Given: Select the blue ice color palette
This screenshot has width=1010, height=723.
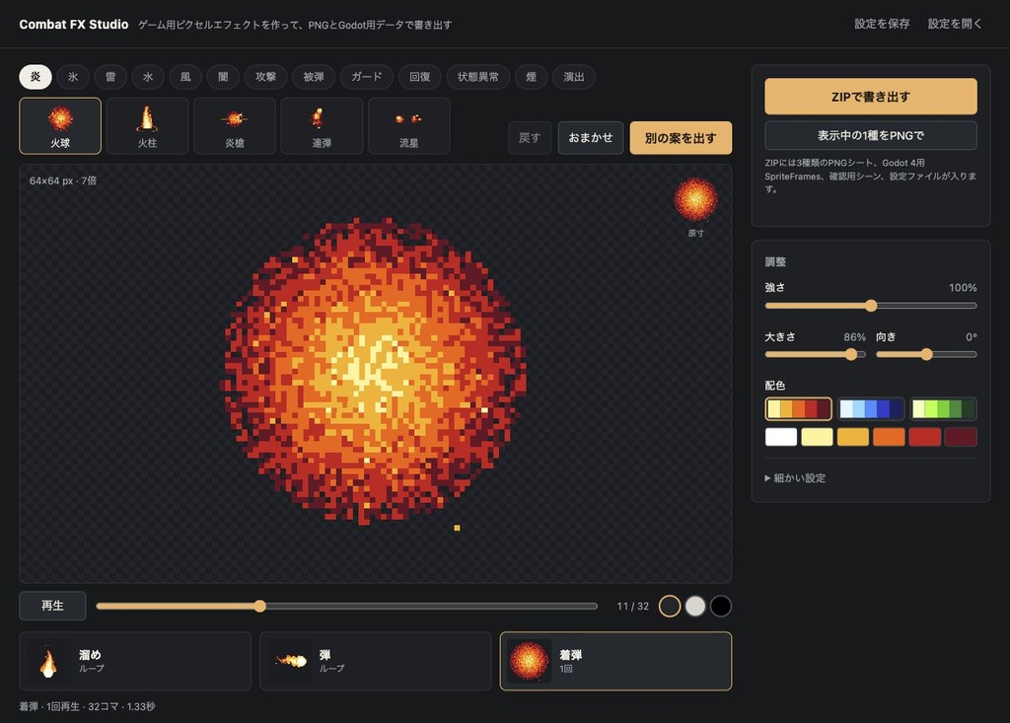Looking at the screenshot, I should click(871, 408).
